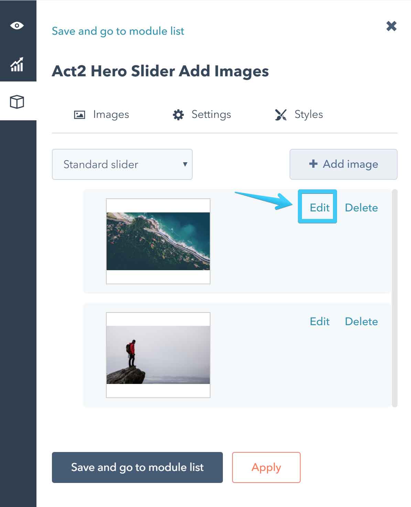The image size is (411, 507).
Task: Click the brush icon beside Styles
Action: (281, 115)
